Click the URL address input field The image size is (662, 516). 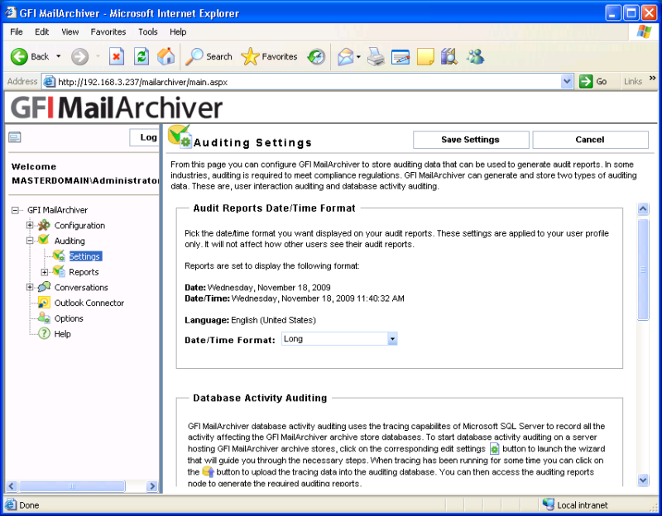308,82
